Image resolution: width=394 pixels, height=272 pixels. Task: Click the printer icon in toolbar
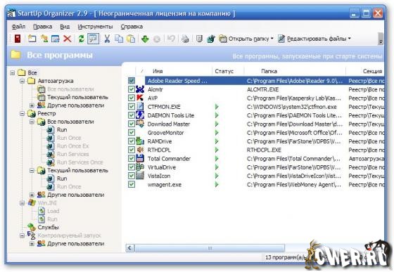coord(185,39)
